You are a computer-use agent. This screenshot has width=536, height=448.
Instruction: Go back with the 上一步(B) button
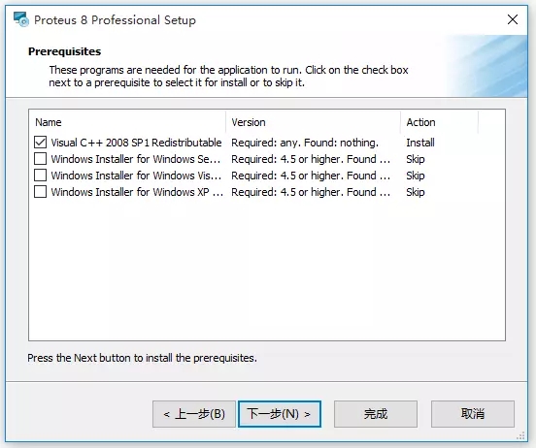point(194,414)
